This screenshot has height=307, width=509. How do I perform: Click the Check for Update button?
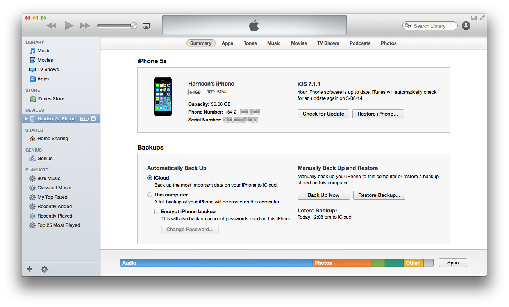tap(323, 114)
